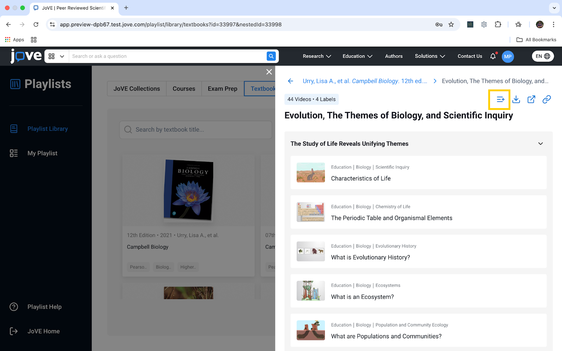This screenshot has height=351, width=562.
Task: Expand the Research menu
Action: tap(317, 56)
